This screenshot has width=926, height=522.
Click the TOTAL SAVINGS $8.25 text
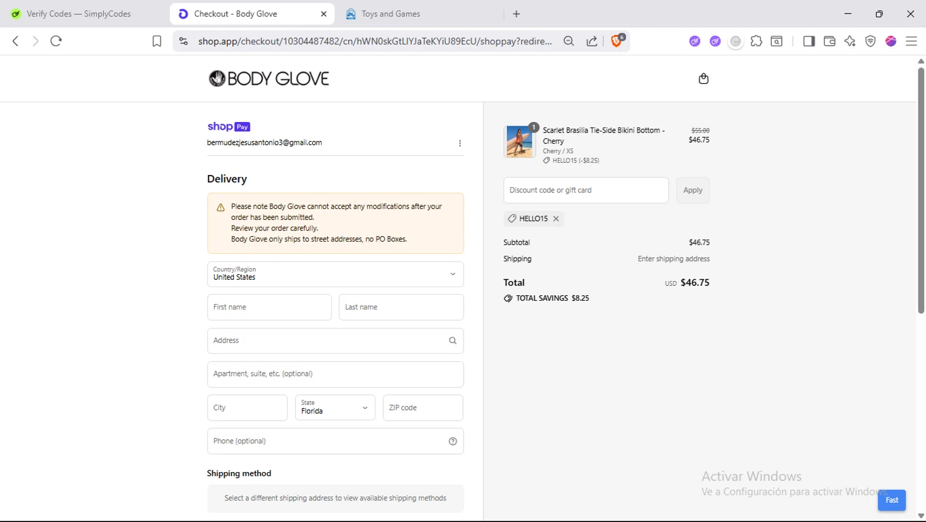tap(553, 298)
